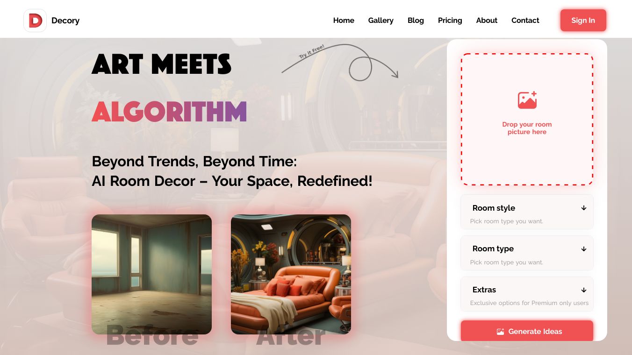Viewport: 632px width, 355px height.
Task: Open the Blog menu item
Action: coord(416,21)
